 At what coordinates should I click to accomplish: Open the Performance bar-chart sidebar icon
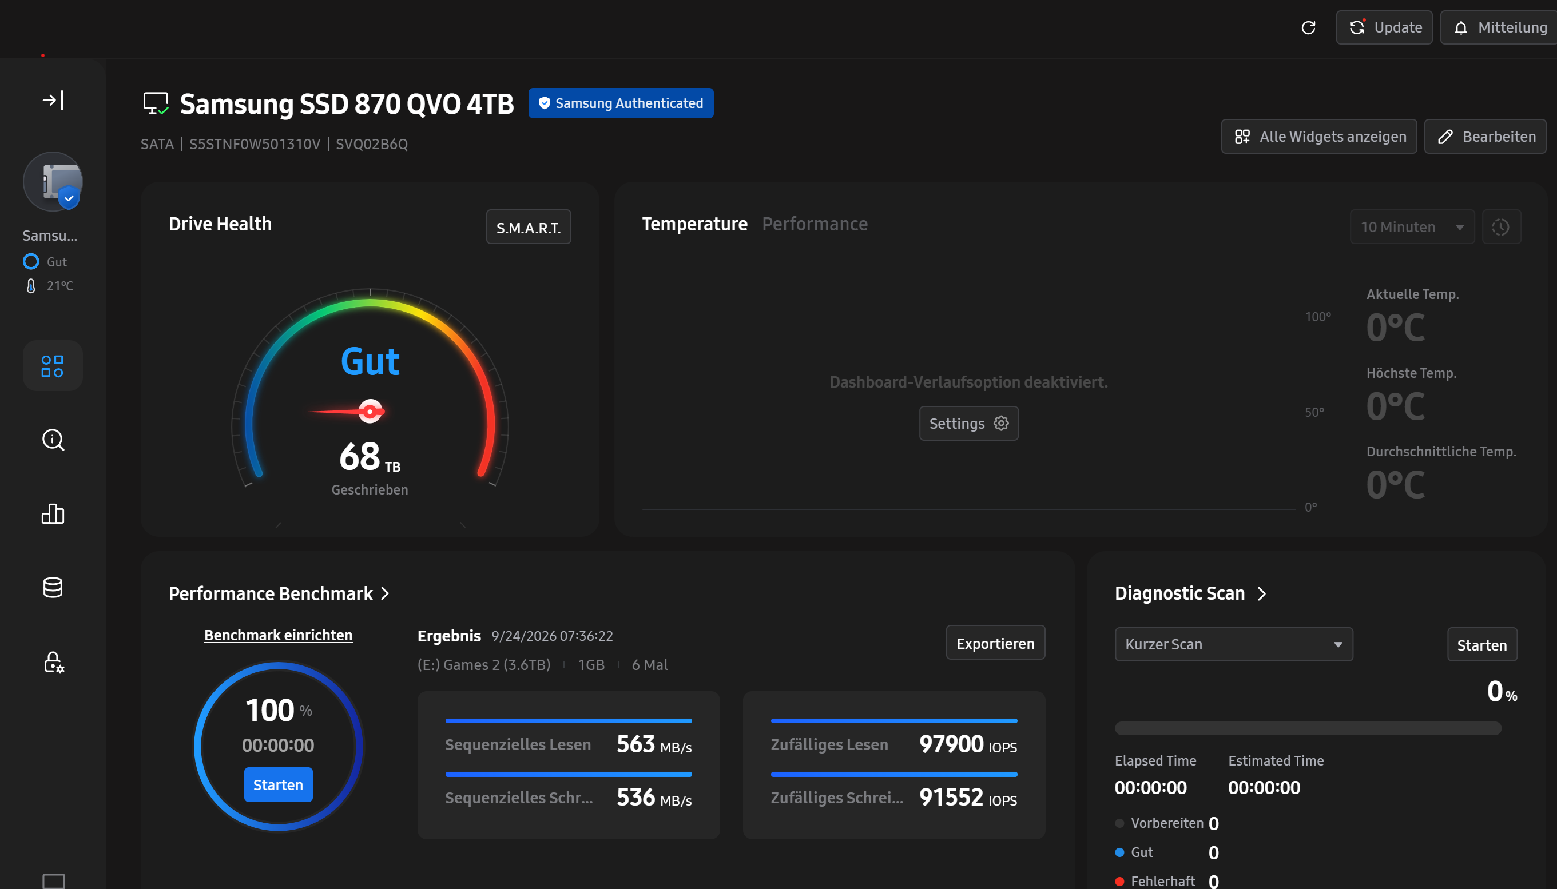(x=53, y=513)
